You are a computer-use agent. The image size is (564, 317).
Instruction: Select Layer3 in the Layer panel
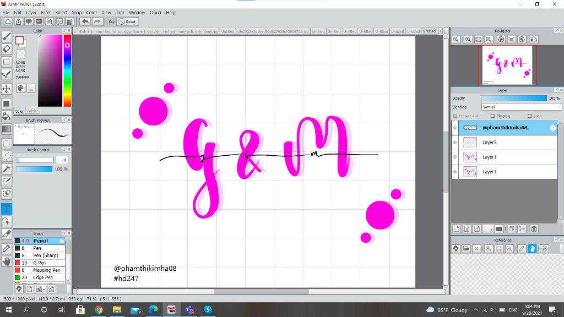pyautogui.click(x=505, y=143)
